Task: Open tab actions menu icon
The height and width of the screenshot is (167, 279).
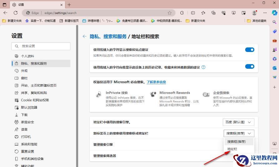Action: [5, 5]
